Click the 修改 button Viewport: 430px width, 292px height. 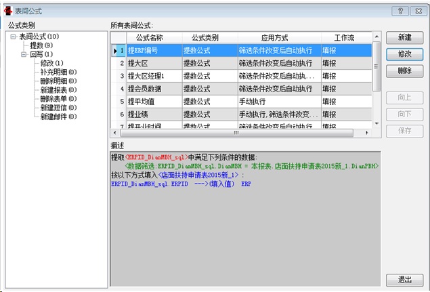point(404,54)
